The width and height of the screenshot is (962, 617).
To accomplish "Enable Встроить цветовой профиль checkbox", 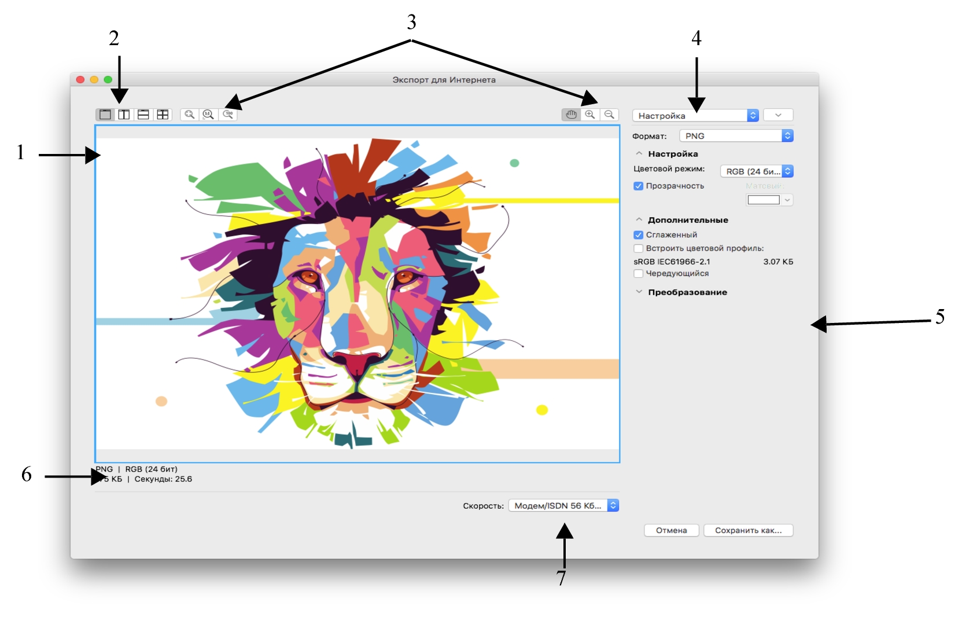I will click(639, 248).
